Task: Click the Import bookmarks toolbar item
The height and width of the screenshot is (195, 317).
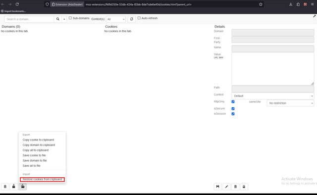Action: point(13,11)
